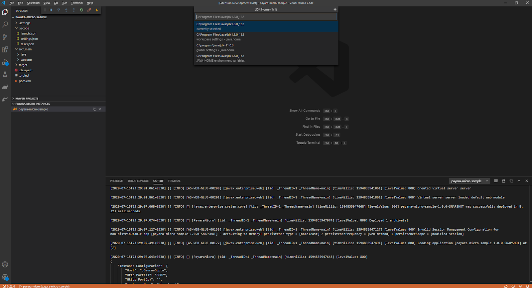Pause the debug session
The image size is (532, 288).
(51, 10)
